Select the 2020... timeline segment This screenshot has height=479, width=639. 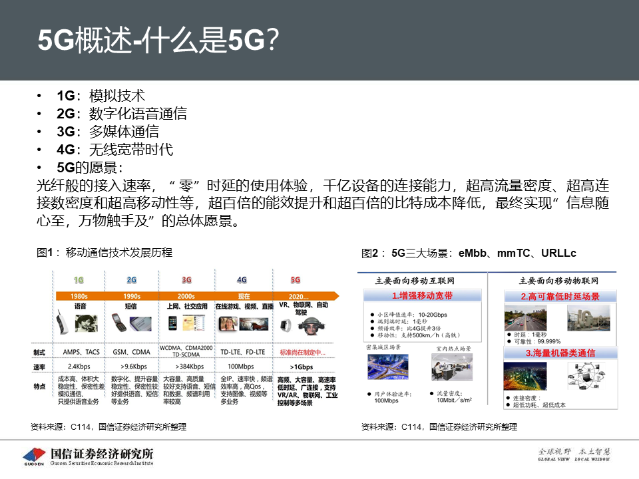coord(300,296)
